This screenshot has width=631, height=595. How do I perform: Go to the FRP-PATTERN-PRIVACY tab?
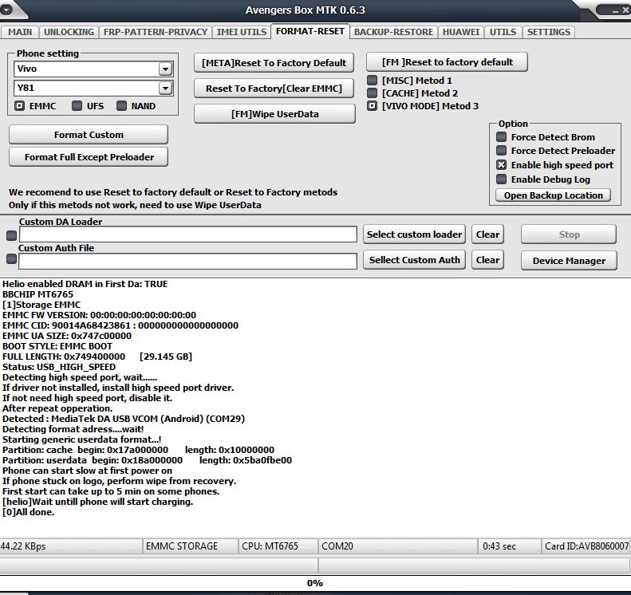tap(156, 32)
